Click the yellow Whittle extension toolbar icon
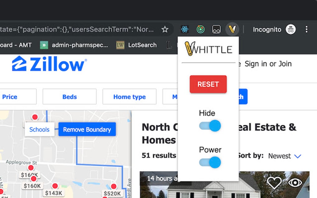 (x=232, y=29)
